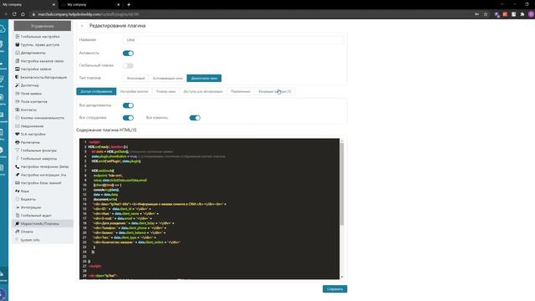Toggle the Все департаменты switch

pos(128,105)
